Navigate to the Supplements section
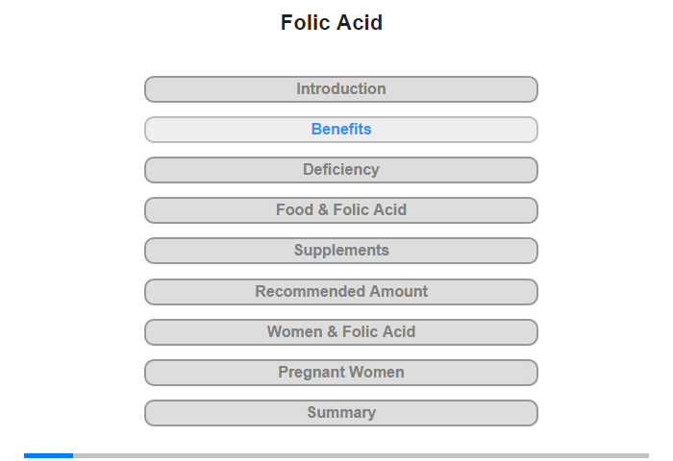 (341, 251)
